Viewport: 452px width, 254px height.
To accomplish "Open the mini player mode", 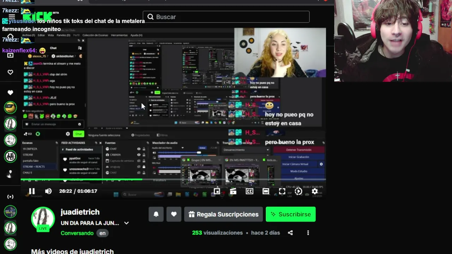I will coord(217,191).
